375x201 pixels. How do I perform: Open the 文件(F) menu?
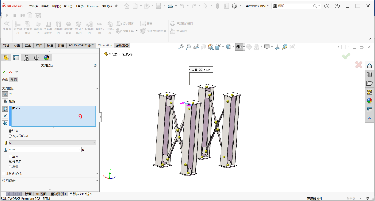pos(33,6)
